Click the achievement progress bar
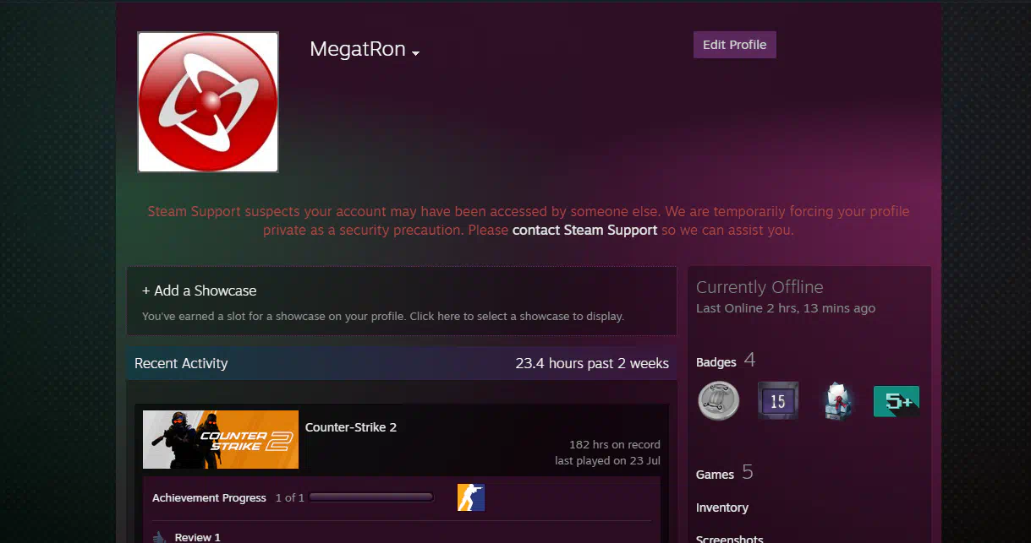The width and height of the screenshot is (1031, 543). (x=371, y=497)
